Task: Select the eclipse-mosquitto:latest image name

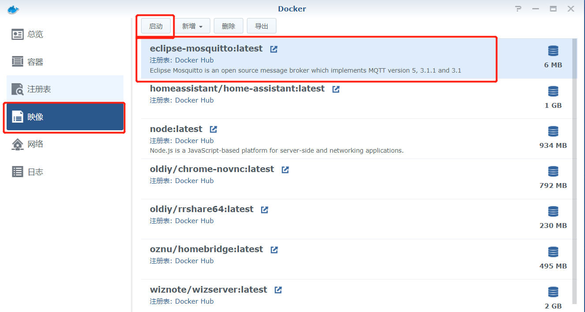Action: pyautogui.click(x=206, y=48)
